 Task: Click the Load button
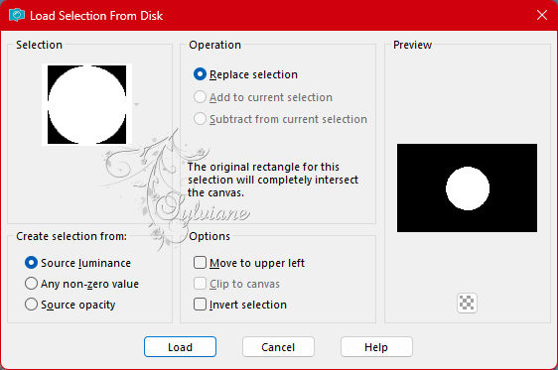(180, 346)
